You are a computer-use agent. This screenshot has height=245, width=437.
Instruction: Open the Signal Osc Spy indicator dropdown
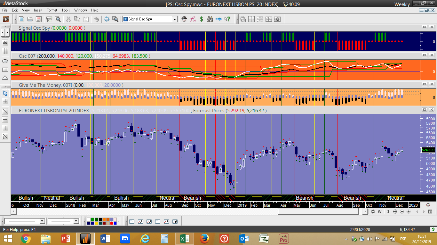pyautogui.click(x=175, y=19)
